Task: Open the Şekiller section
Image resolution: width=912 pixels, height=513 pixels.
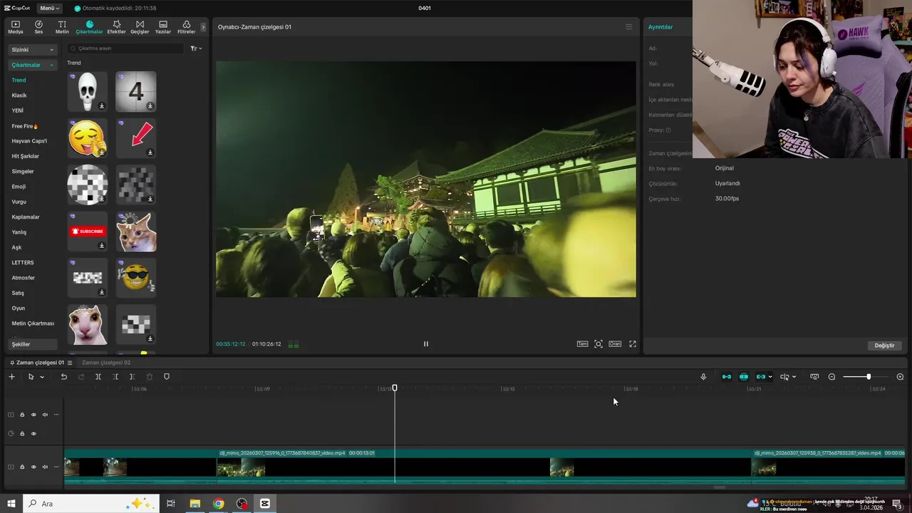Action: (33, 344)
